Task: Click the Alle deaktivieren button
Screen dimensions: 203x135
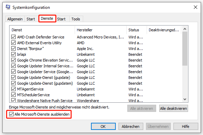Action: [x=173, y=108]
